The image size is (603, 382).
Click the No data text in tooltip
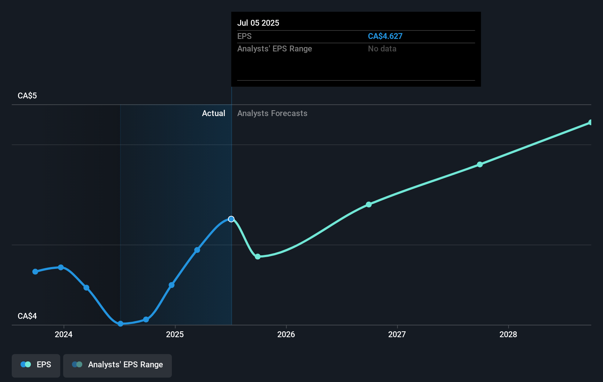click(x=382, y=48)
